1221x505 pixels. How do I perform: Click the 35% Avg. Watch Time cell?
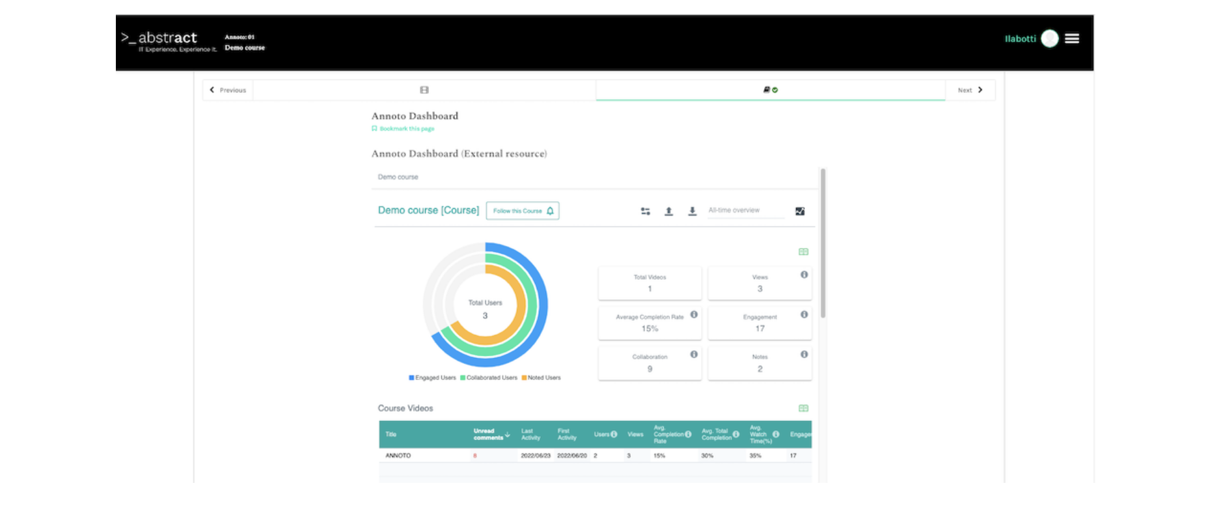755,456
